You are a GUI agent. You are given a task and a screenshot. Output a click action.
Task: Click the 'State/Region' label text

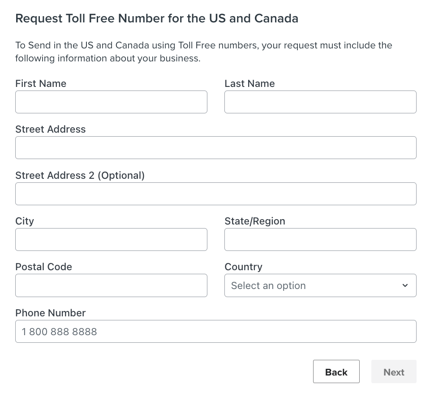[254, 221]
